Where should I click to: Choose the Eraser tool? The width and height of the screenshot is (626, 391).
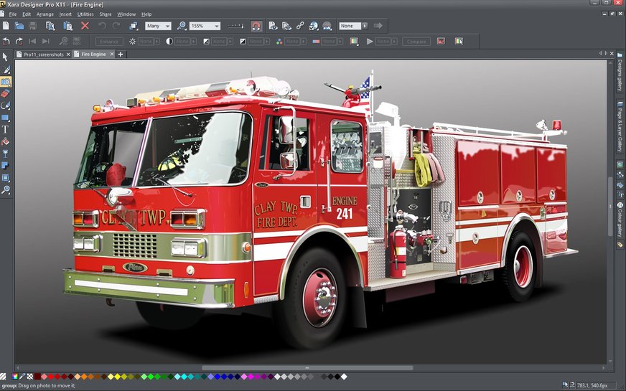click(x=5, y=93)
